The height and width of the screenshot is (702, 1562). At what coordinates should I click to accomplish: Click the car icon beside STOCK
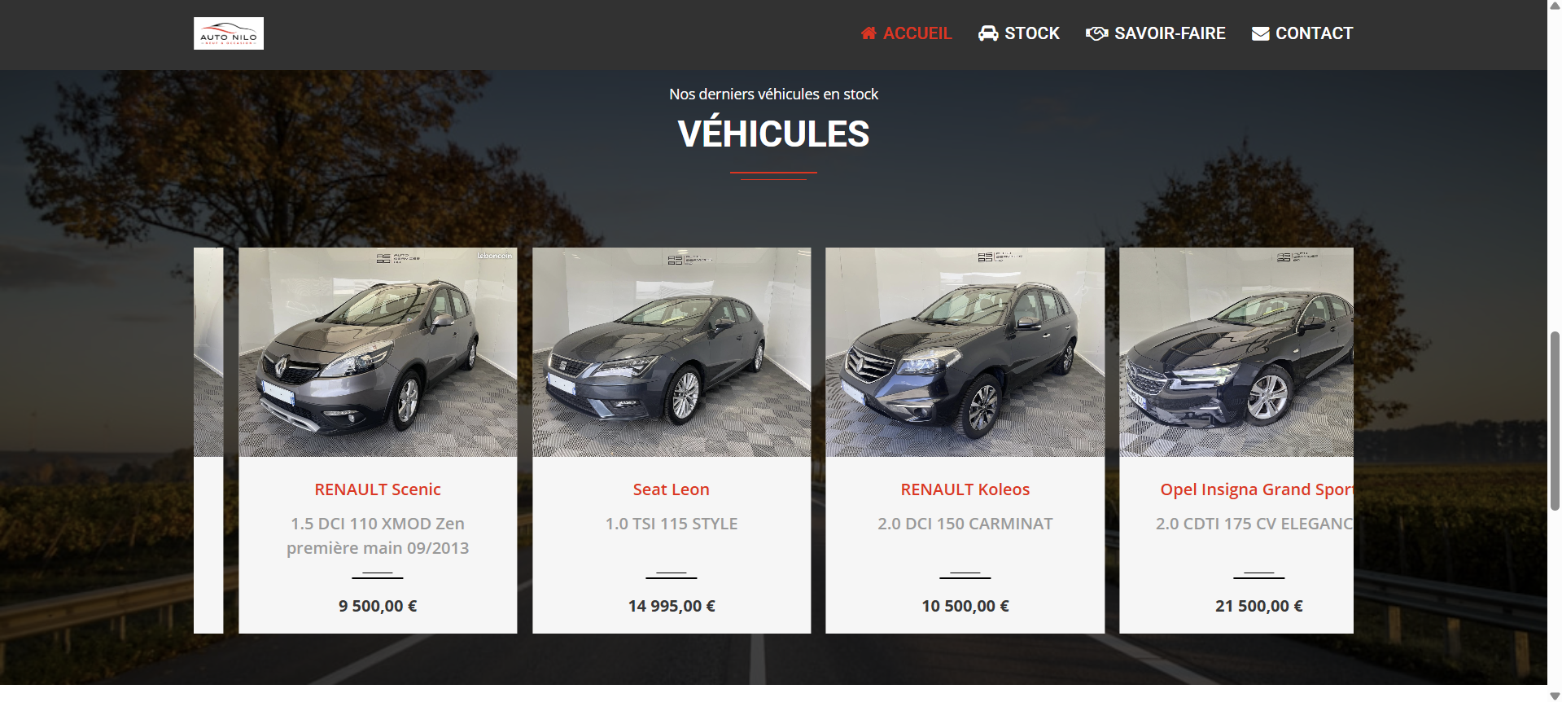[x=988, y=33]
